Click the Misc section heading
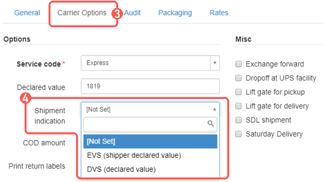 click(243, 39)
